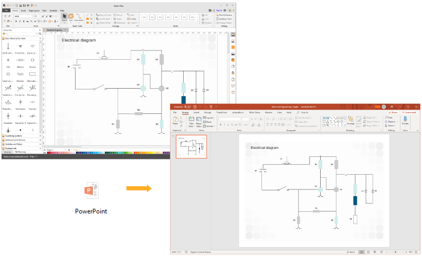Click Quick Styles icon in PowerPoint

tap(358, 119)
